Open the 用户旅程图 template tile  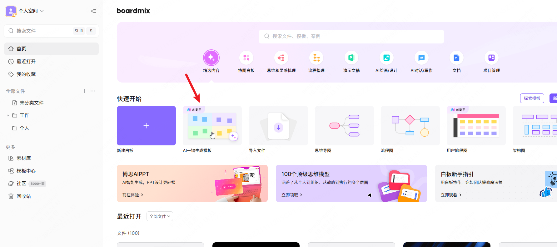click(x=476, y=126)
